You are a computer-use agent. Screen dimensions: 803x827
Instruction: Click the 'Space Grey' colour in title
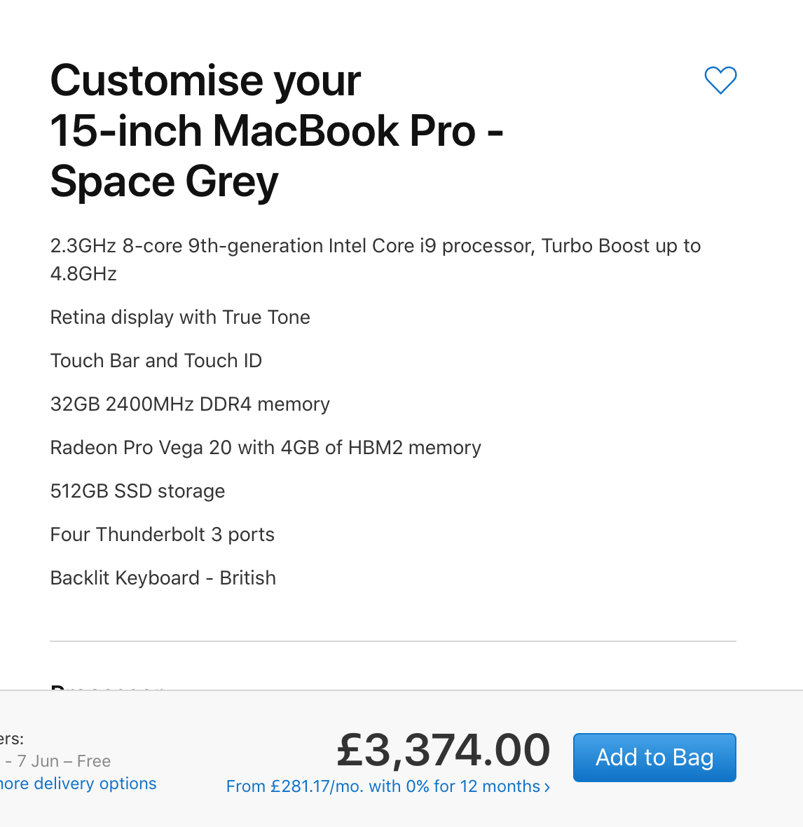point(165,182)
